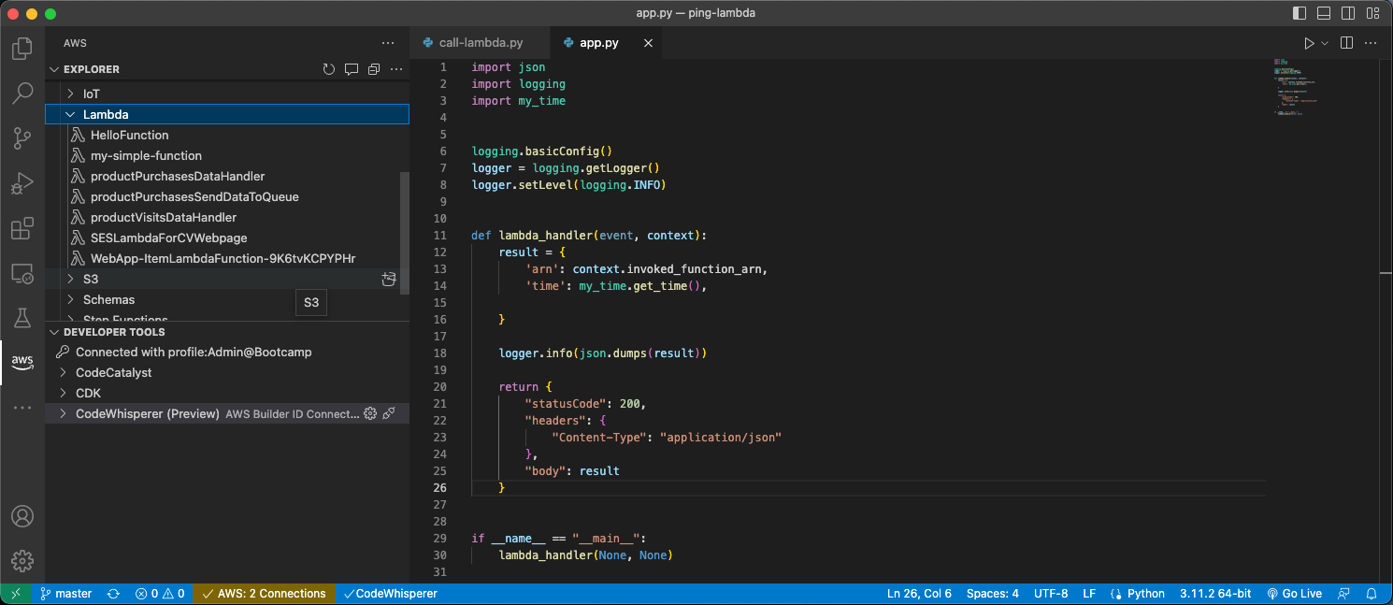Open the Search view icon
Viewport: 1393px width, 605px height.
22,94
